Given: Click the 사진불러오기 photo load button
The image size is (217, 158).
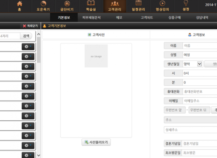Looking at the screenshot, I should [x=96, y=142].
